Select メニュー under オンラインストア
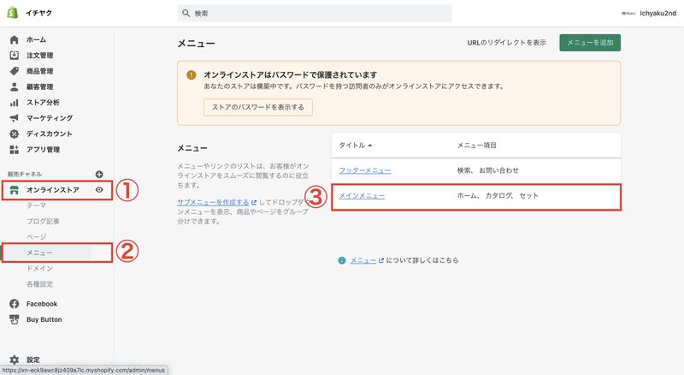Viewport: 684px width, 375px height. (39, 253)
